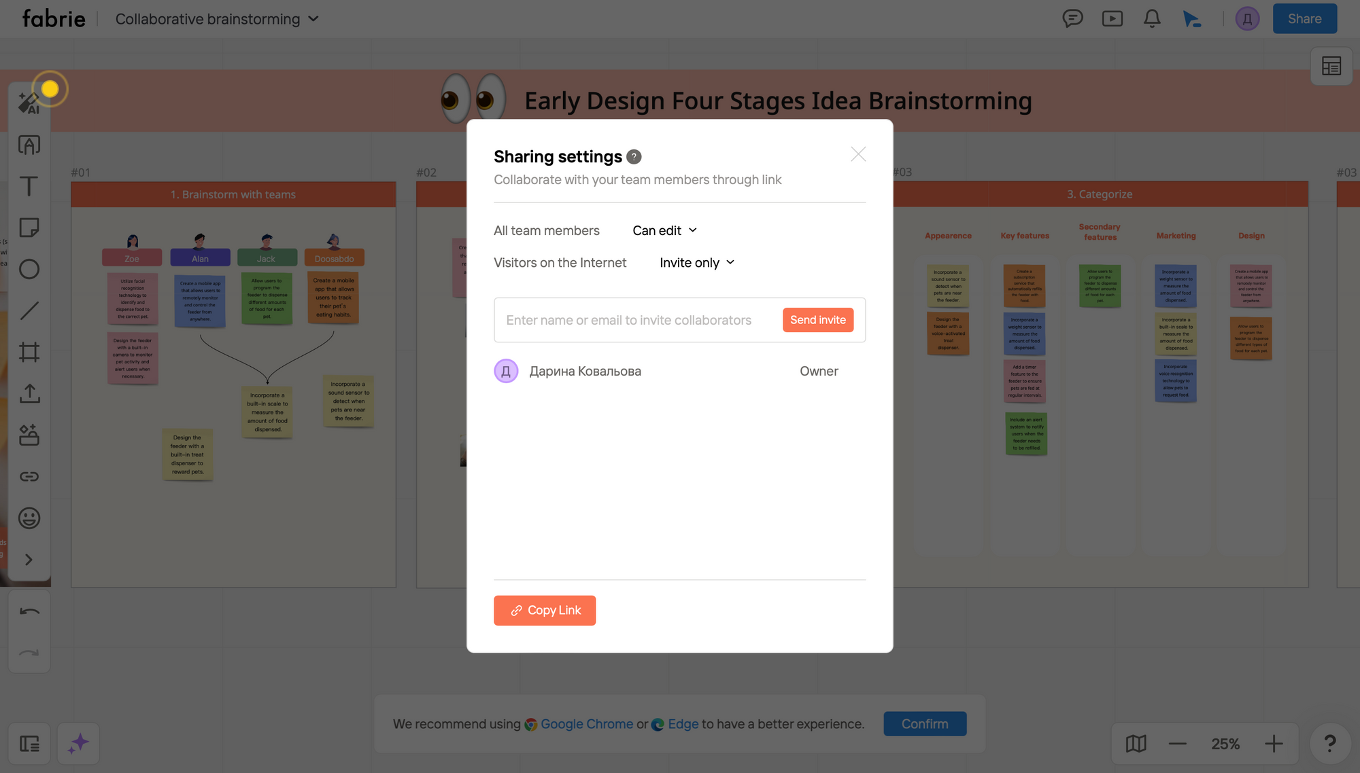The image size is (1360, 773).
Task: Start presentation mode play icon
Action: click(x=1112, y=19)
